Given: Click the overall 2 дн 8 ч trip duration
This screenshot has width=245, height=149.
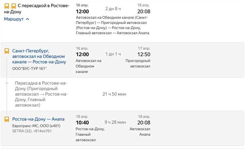Looking at the screenshot, I should click(113, 9).
